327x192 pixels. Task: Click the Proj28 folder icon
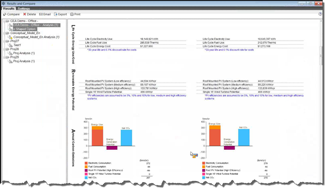pyautogui.click(x=8, y=49)
